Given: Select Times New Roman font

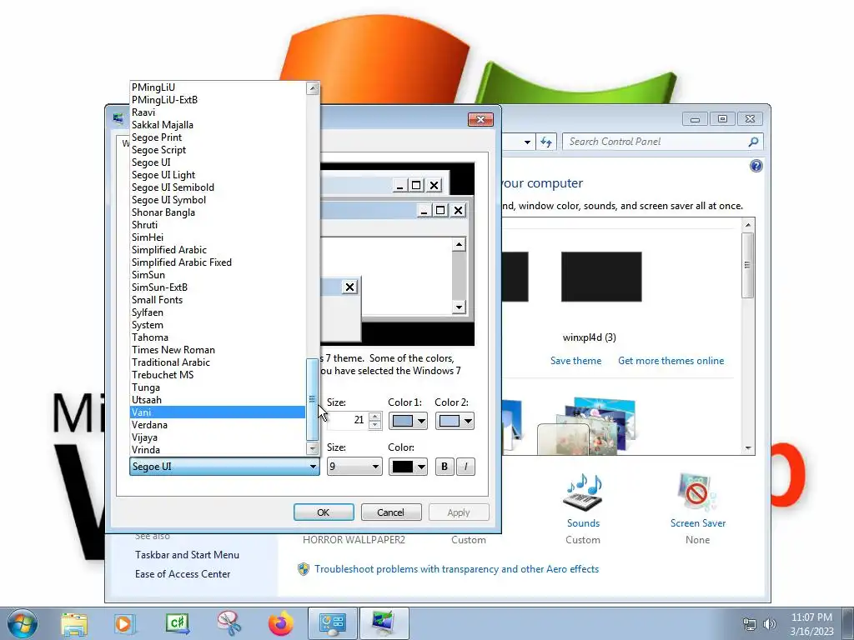Looking at the screenshot, I should [218, 350].
